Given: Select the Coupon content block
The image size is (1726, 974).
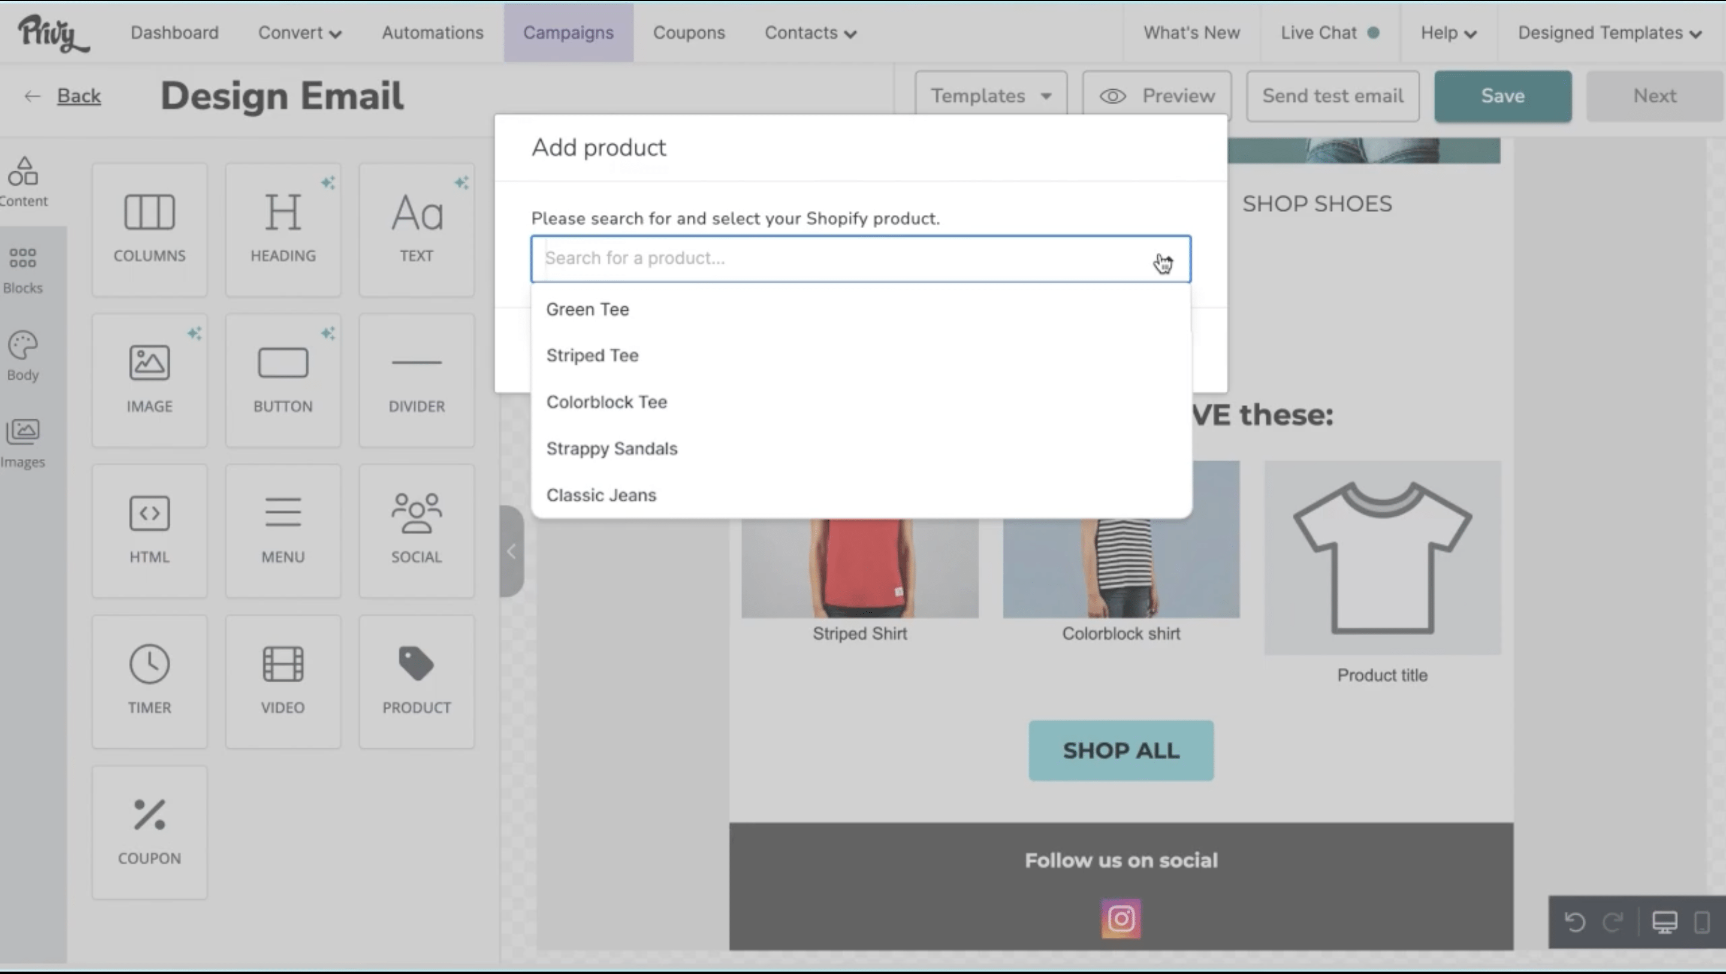Looking at the screenshot, I should (149, 833).
